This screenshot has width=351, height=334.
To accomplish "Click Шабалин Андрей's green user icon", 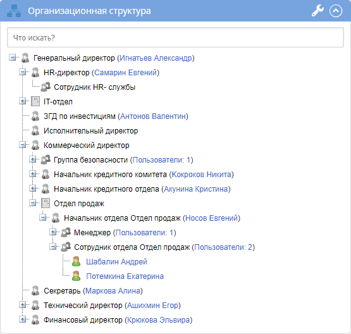I will (76, 261).
